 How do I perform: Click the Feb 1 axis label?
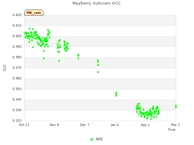click(x=145, y=125)
